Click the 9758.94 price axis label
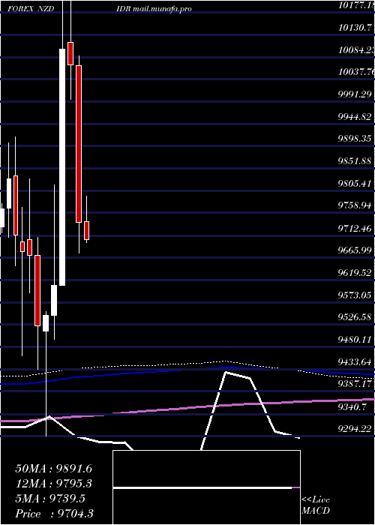 click(x=355, y=205)
